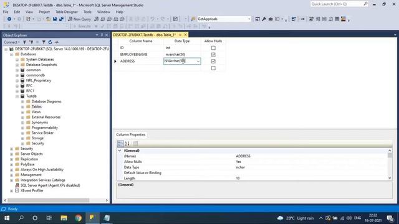
Task: Close the dbo.Table_1 document tab
Action: tap(186, 35)
